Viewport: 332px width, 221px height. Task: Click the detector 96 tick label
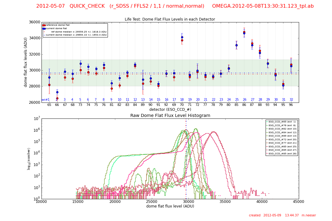(x=291, y=105)
